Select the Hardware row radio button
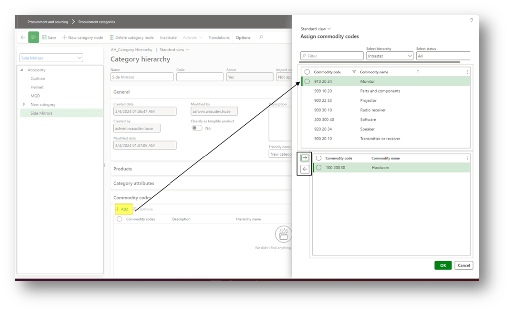The height and width of the screenshot is (312, 510). coord(319,168)
